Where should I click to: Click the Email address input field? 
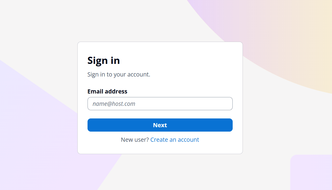(x=160, y=104)
